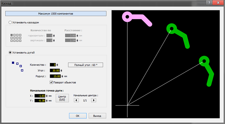Toggle the 'Поворот обьектов' checkbox

[51, 83]
